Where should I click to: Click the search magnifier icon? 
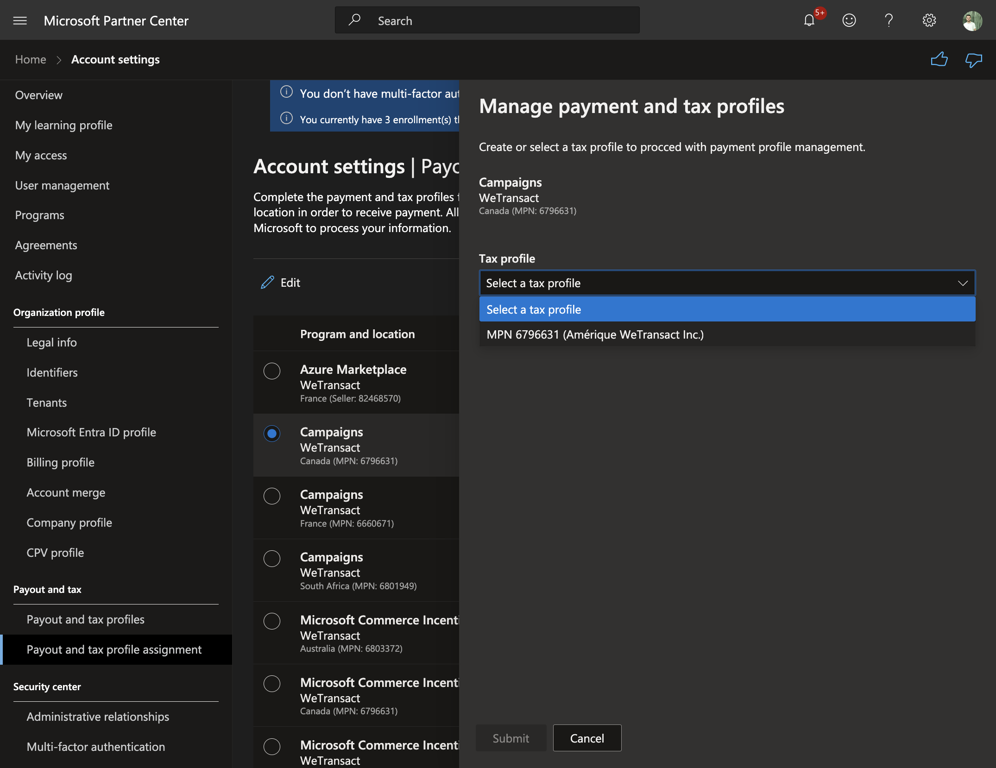point(354,20)
